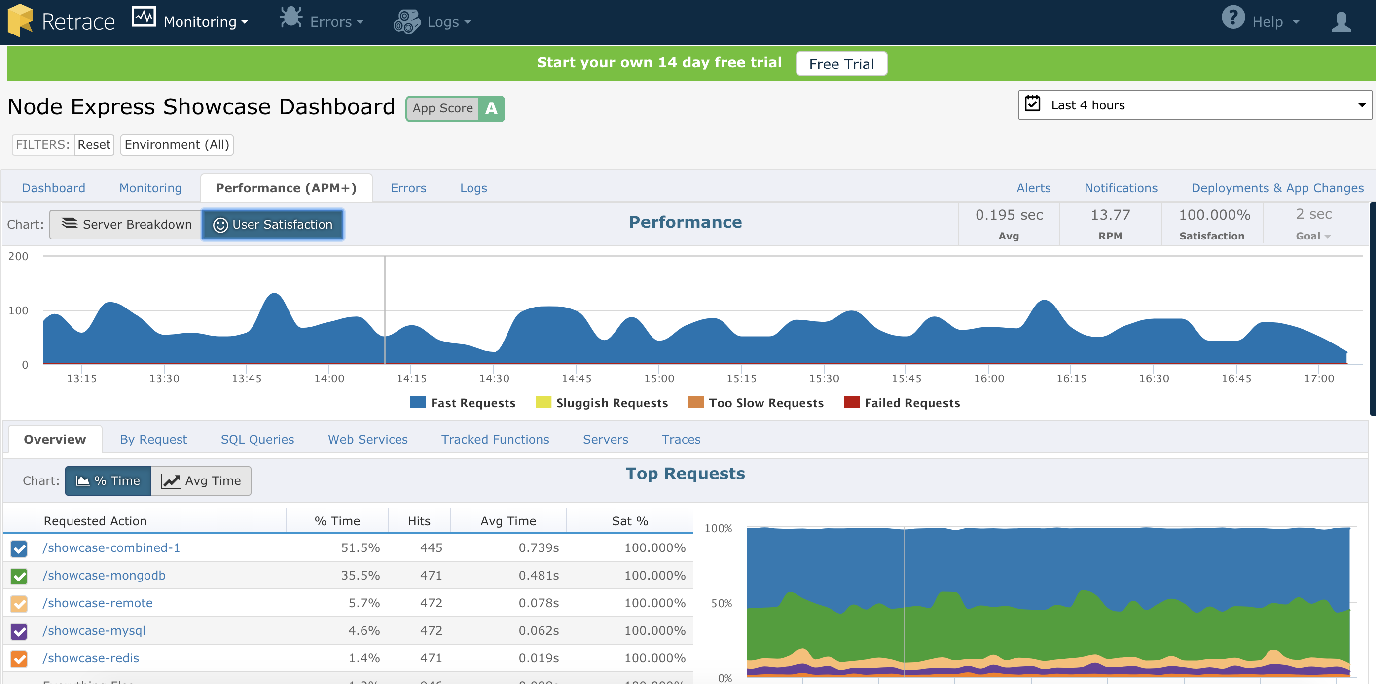Screen dimensions: 1376x684
Task: Switch to the Monitoring tab
Action: (150, 188)
